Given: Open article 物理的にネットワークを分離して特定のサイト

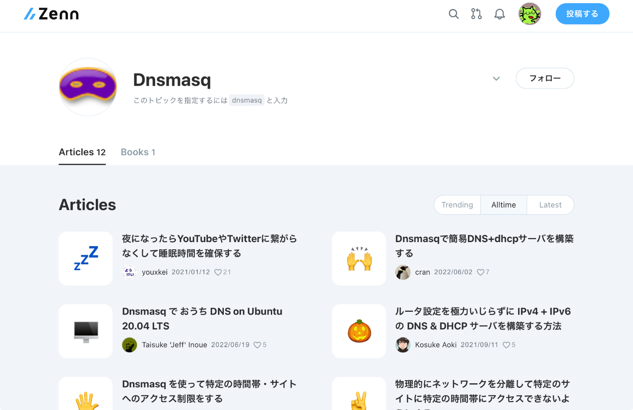Looking at the screenshot, I should 482,394.
